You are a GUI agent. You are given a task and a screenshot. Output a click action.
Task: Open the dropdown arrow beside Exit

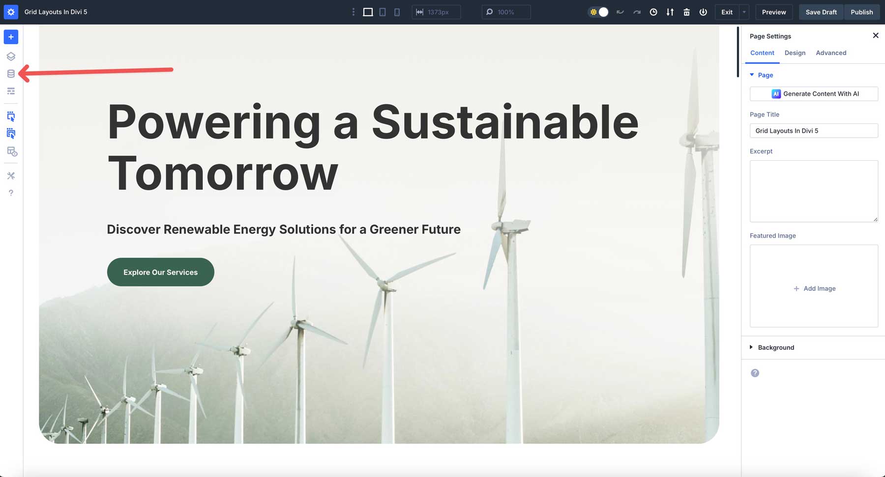(744, 12)
